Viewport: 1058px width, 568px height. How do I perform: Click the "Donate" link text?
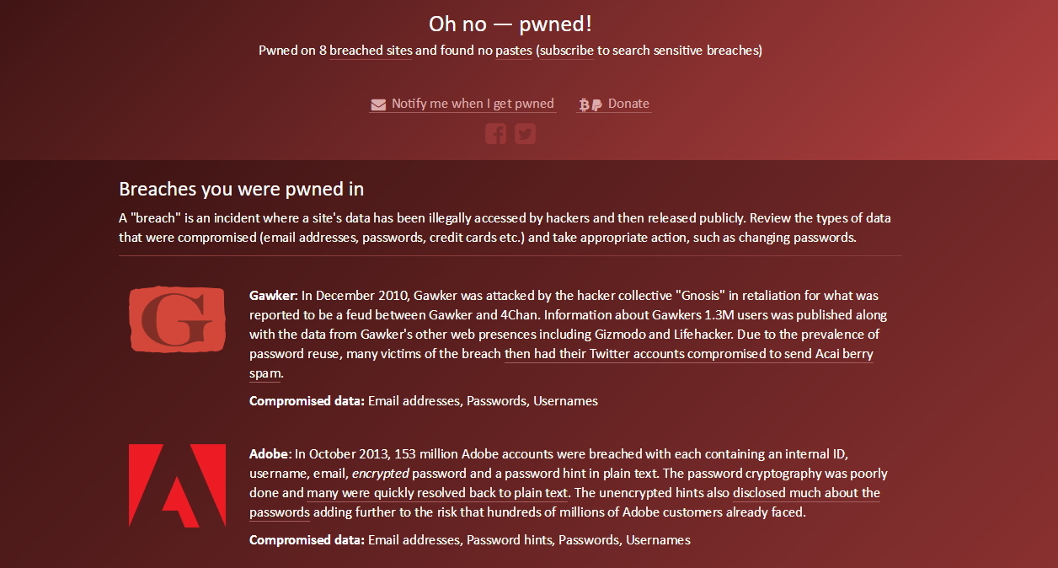[628, 104]
